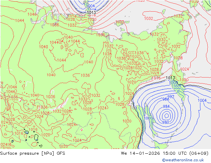This screenshot has width=211, height=163.
Task: Select the 'Surface pressure [hPa] GFS' caption
Action: pyautogui.click(x=33, y=153)
